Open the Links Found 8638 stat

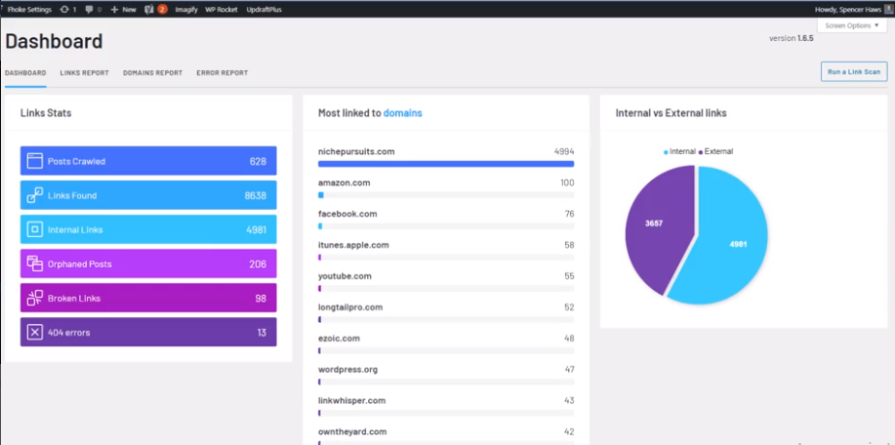[148, 195]
